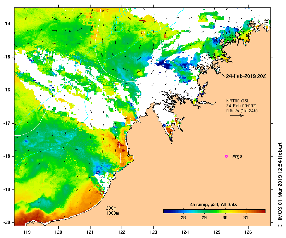Click the green middle of the temperature colorbar
This screenshot has width=286, height=238.
[214, 211]
